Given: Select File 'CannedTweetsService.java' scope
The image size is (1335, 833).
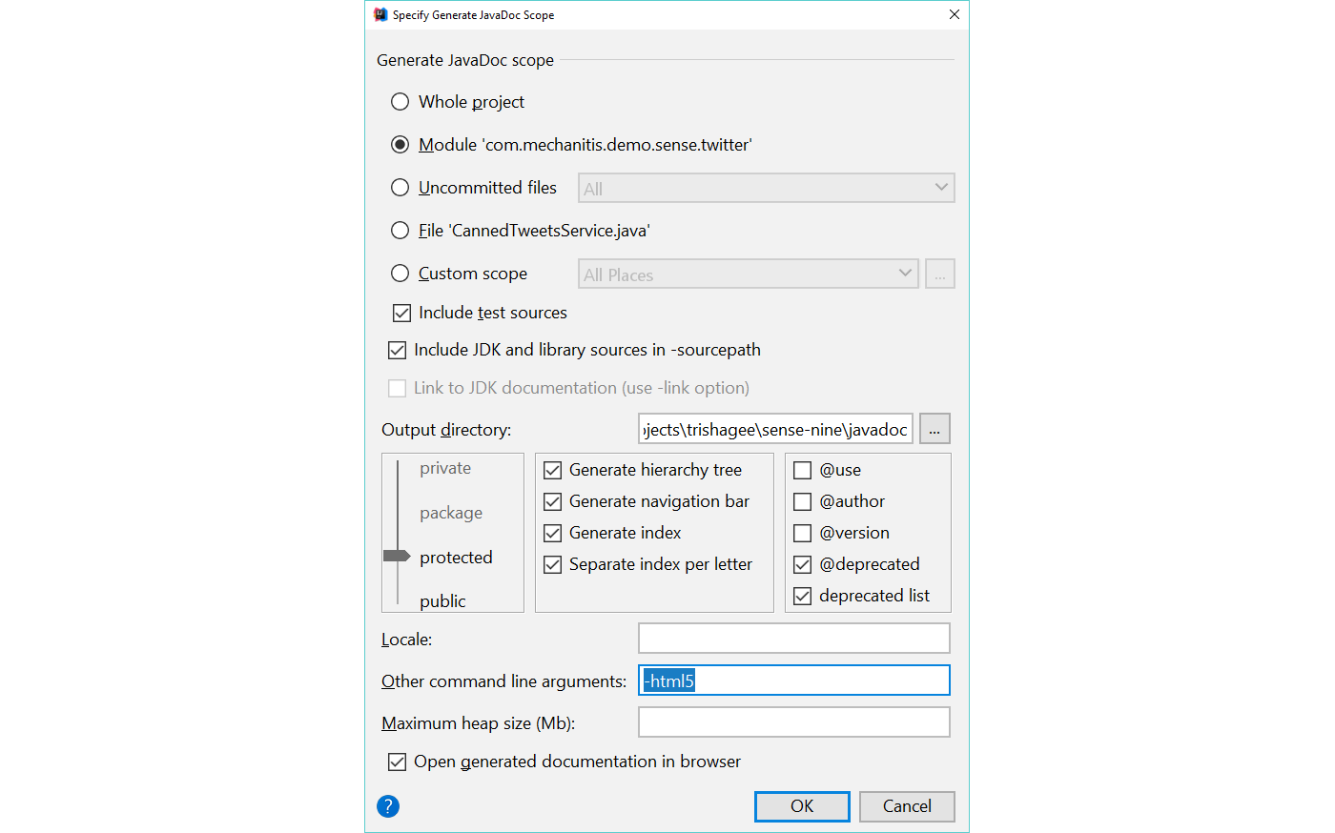Looking at the screenshot, I should point(400,231).
